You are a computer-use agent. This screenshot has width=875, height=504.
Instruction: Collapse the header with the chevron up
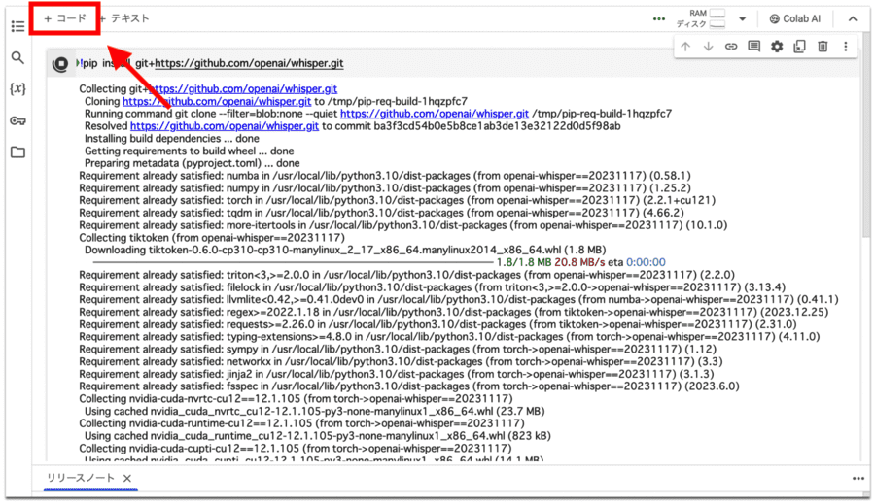click(x=853, y=19)
